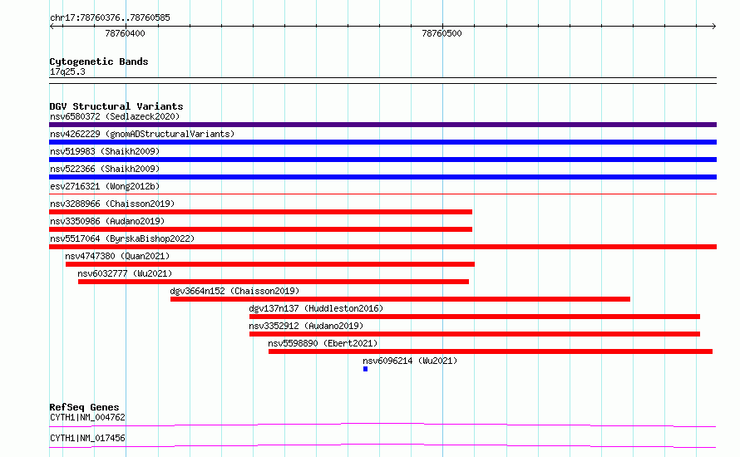740x457 pixels.
Task: Click the DGV Structural Variants track title
Action: pyautogui.click(x=116, y=106)
